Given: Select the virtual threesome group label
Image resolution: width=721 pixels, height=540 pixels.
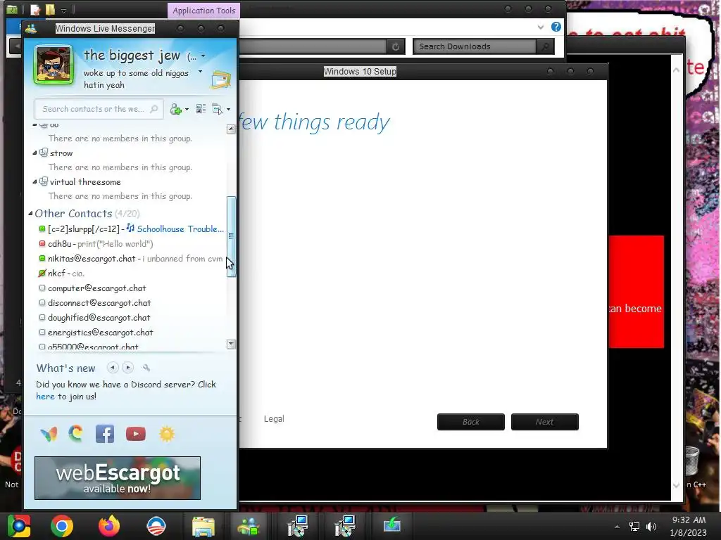Looking at the screenshot, I should click(85, 182).
